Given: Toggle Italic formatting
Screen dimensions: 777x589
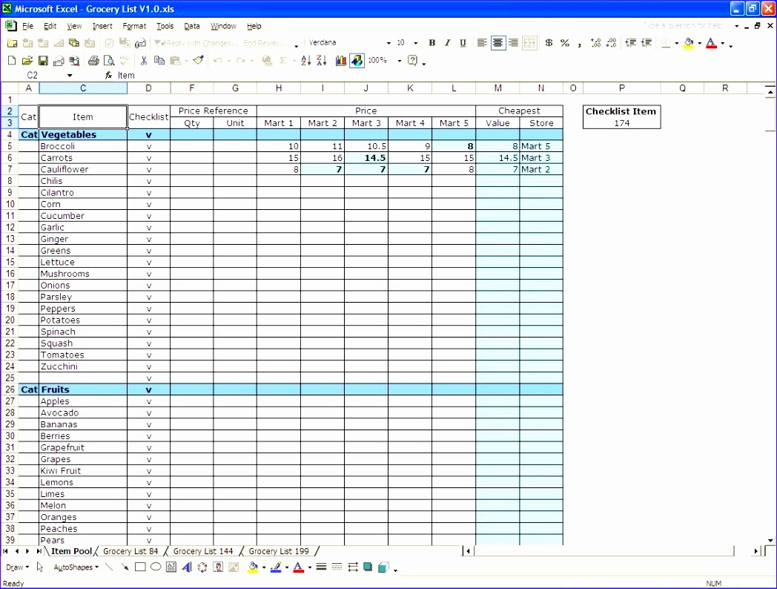Looking at the screenshot, I should (448, 43).
